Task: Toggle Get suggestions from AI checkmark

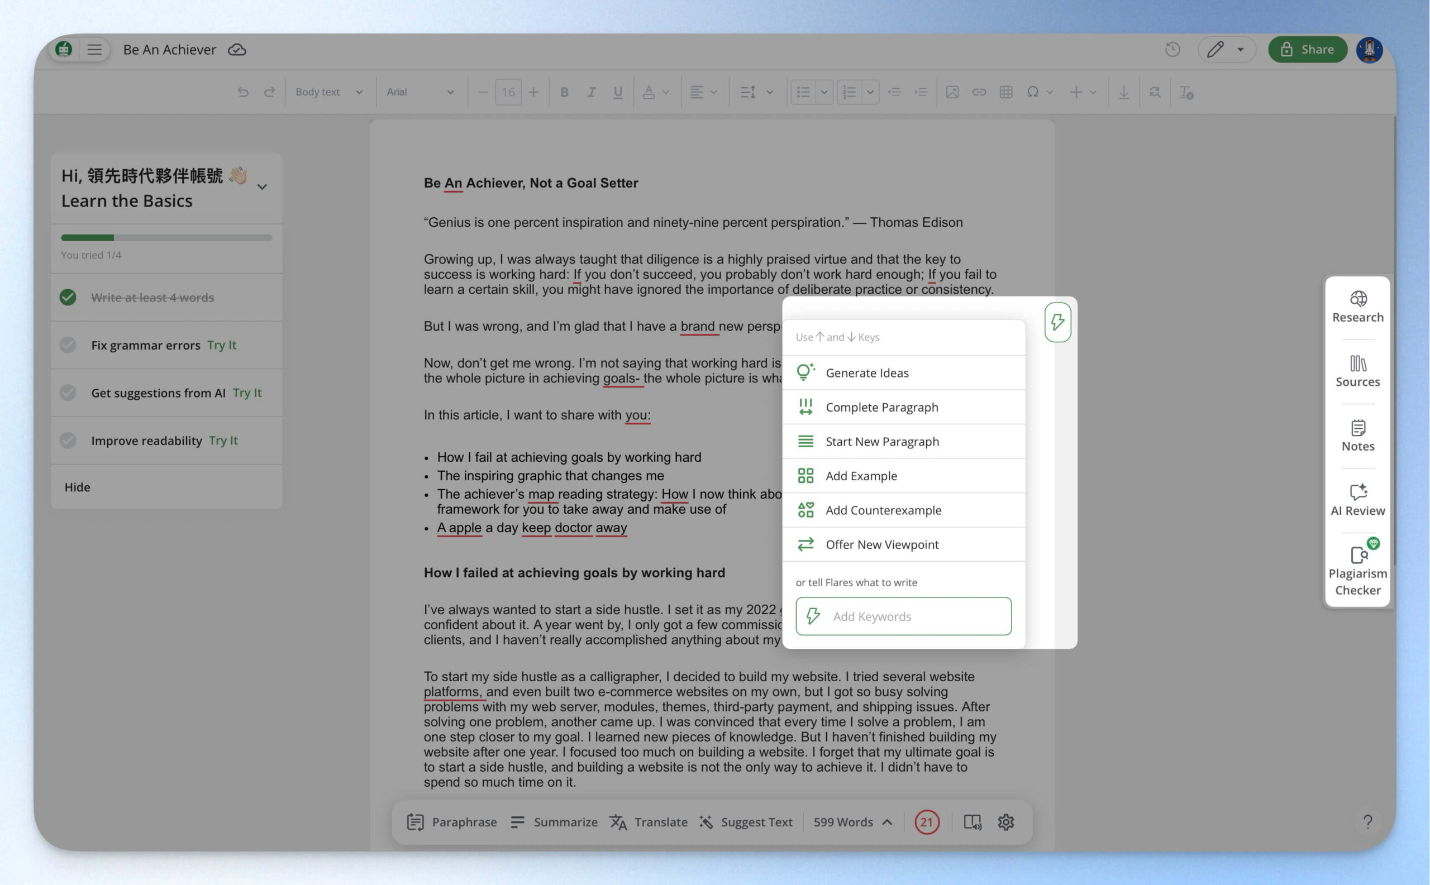Action: tap(68, 393)
